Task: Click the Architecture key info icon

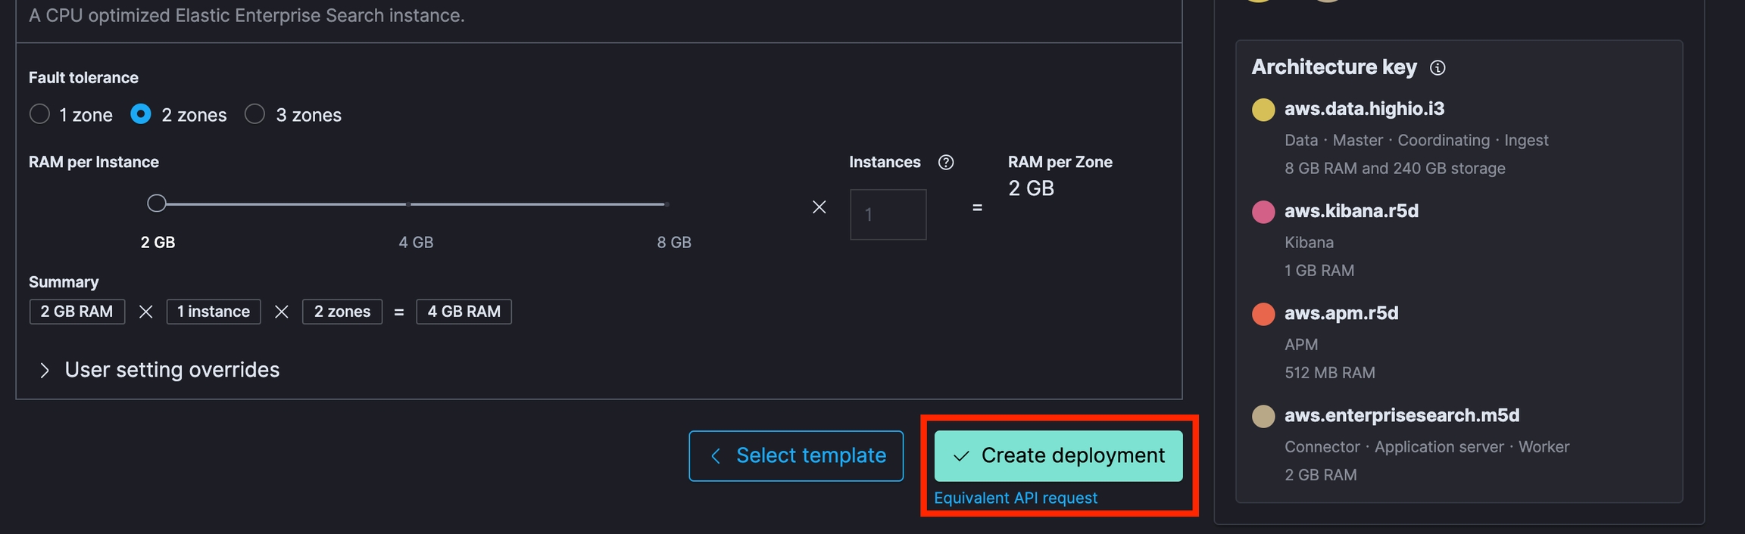Action: [1437, 68]
